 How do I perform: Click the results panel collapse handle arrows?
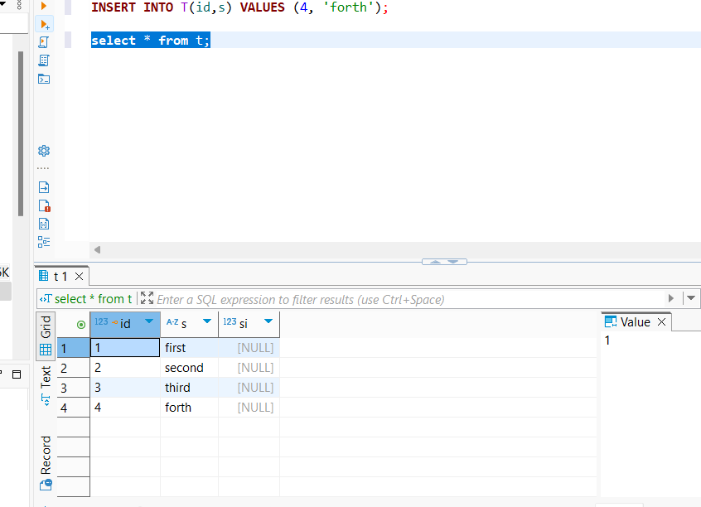[x=444, y=262]
